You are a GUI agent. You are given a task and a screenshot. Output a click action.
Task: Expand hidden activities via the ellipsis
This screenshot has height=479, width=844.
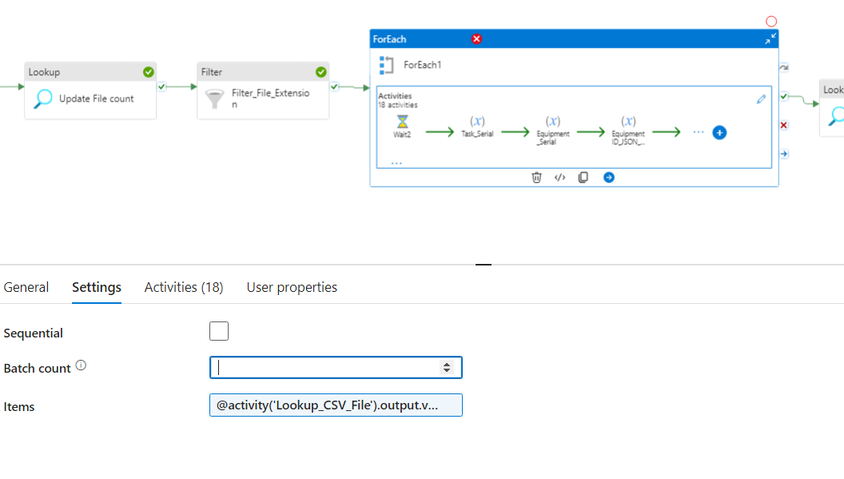pos(699,132)
